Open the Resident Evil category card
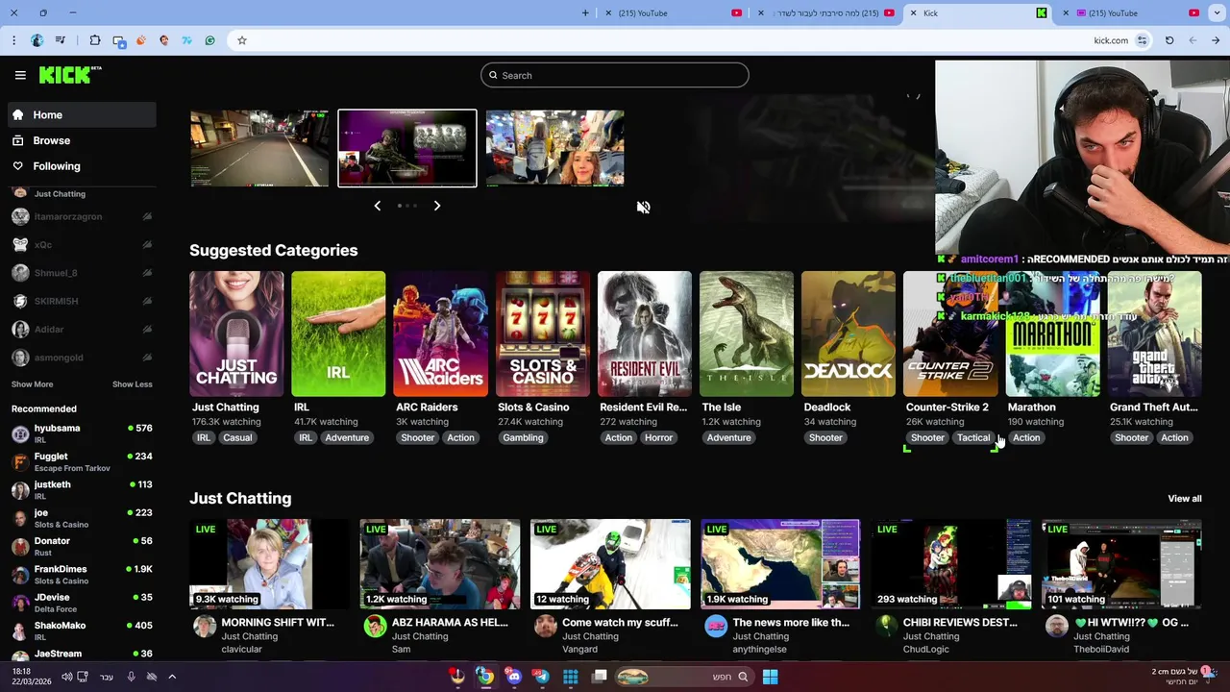Viewport: 1230px width, 692px height. 645,334
